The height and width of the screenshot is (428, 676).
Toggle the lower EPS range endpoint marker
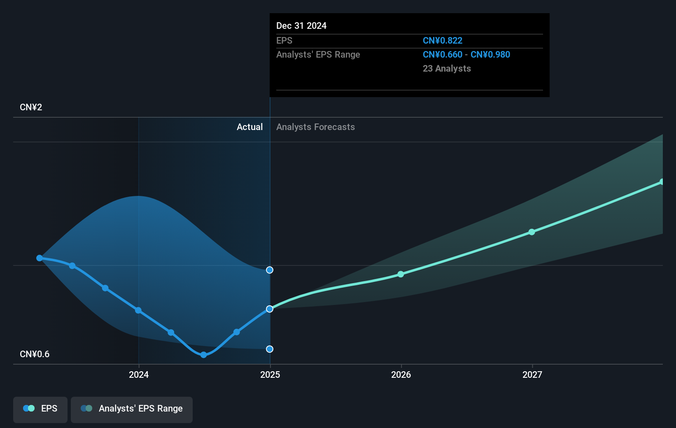click(x=270, y=349)
